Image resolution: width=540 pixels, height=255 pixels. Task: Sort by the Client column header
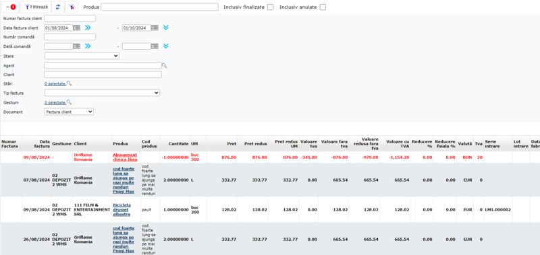(x=80, y=144)
